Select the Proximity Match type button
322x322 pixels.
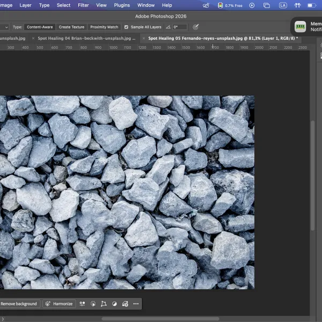point(104,27)
